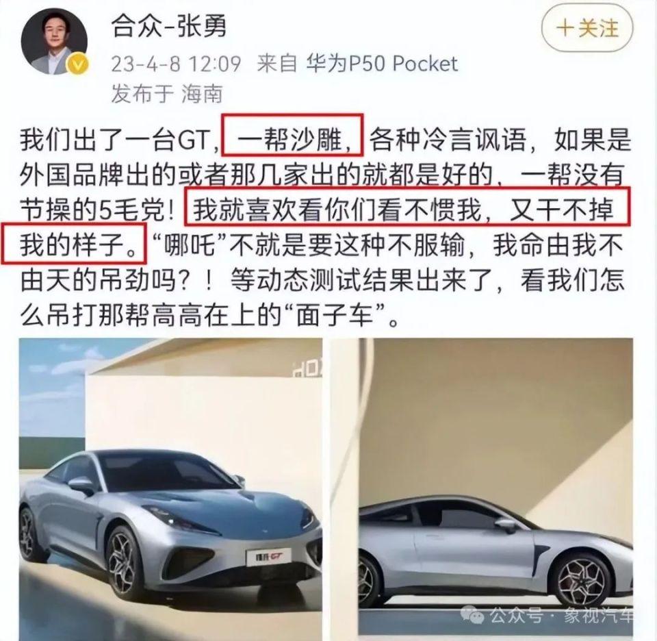Open the left car front-view photo
This screenshot has width=657, height=641.
pyautogui.click(x=170, y=489)
